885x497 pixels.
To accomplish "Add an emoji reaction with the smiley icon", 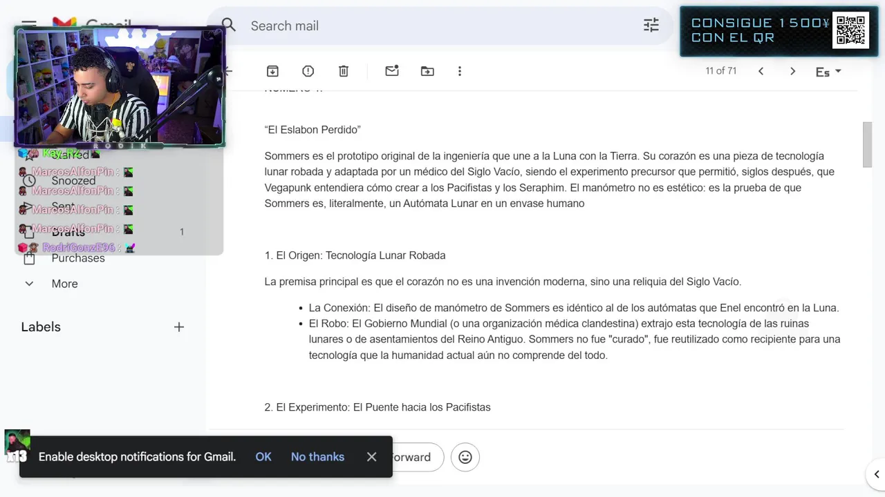I will click(x=465, y=457).
